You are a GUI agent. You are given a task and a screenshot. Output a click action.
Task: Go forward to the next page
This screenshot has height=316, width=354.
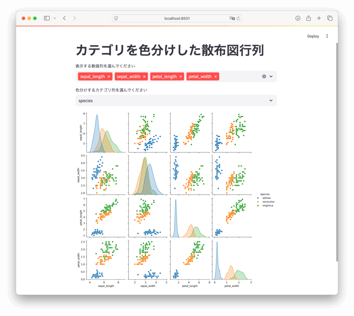(x=74, y=18)
